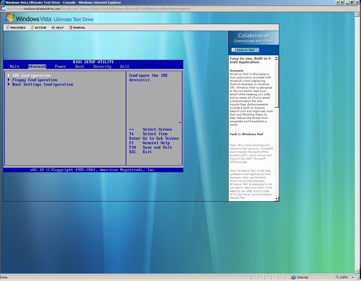
Task: Click the title bar button left of minimize
Action: click(342, 3)
